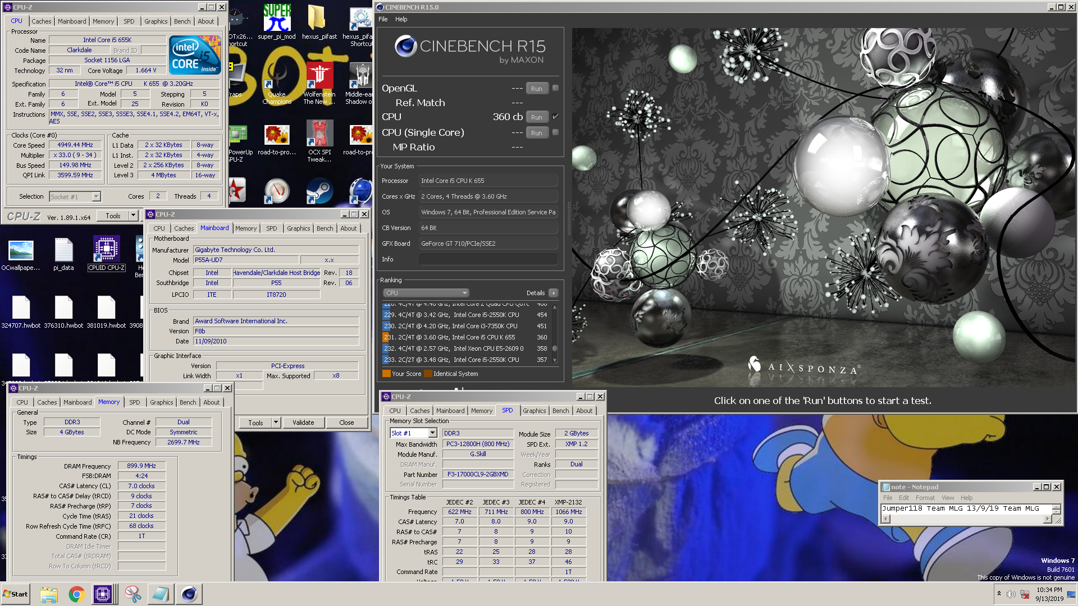1078x606 pixels.
Task: Run the CPU benchmark in Cinebench
Action: point(537,117)
